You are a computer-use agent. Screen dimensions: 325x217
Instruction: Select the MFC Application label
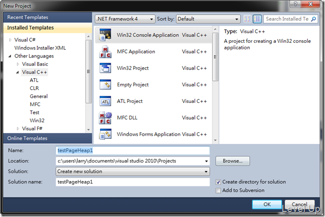pos(136,51)
